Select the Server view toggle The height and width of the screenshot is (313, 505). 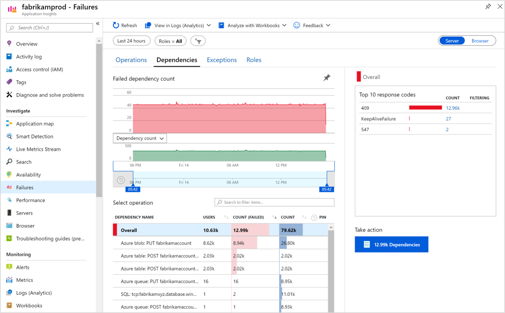pos(452,41)
